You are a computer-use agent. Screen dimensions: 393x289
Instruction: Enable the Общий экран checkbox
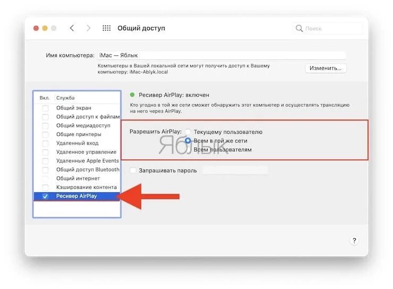[45, 108]
